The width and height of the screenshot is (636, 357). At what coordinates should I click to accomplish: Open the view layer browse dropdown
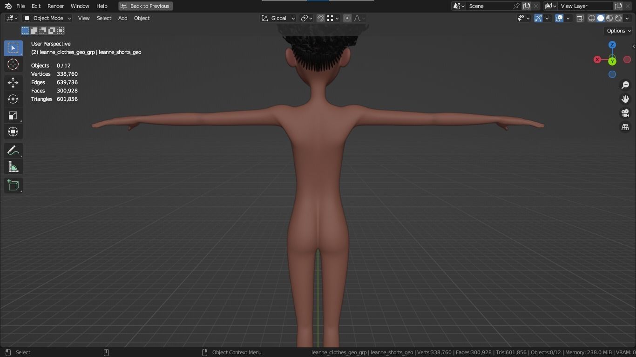[x=550, y=6]
